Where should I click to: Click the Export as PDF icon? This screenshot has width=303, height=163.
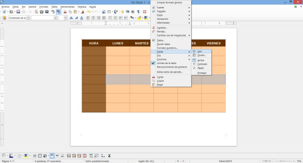(x=36, y=12)
